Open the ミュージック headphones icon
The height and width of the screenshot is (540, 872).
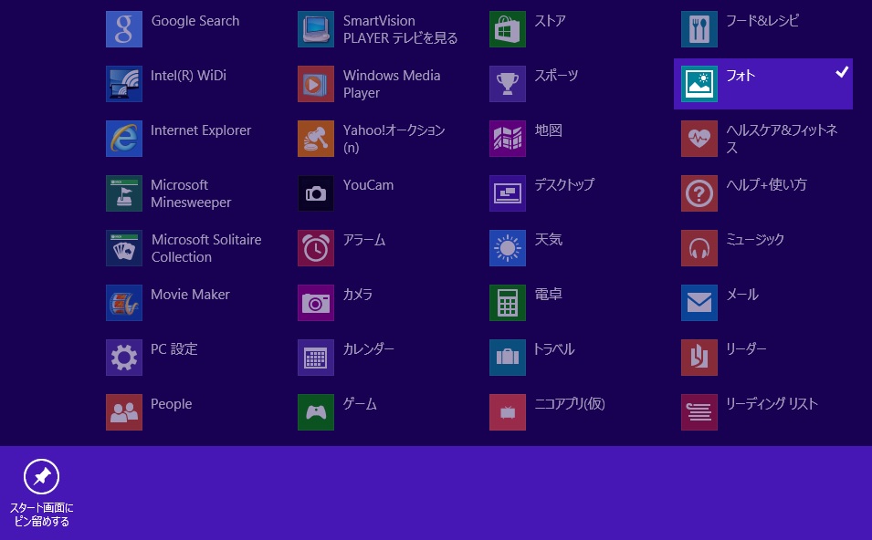click(x=699, y=248)
